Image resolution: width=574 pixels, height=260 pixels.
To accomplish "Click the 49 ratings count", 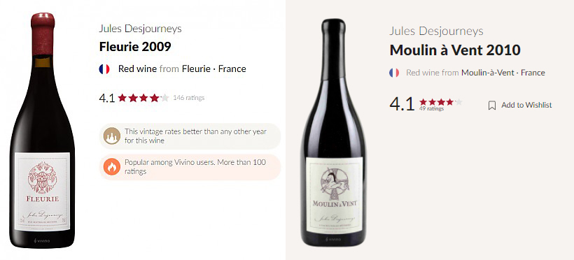I will click(x=432, y=108).
